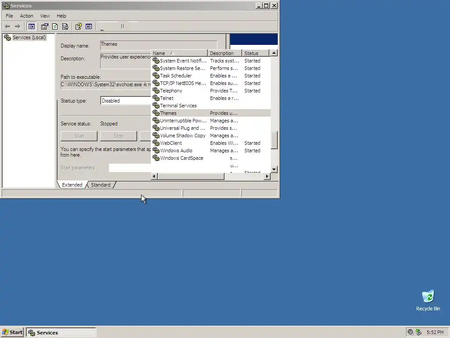Click the 5:52 PM clock in the taskbar
Image resolution: width=450 pixels, height=338 pixels.
tap(435, 332)
